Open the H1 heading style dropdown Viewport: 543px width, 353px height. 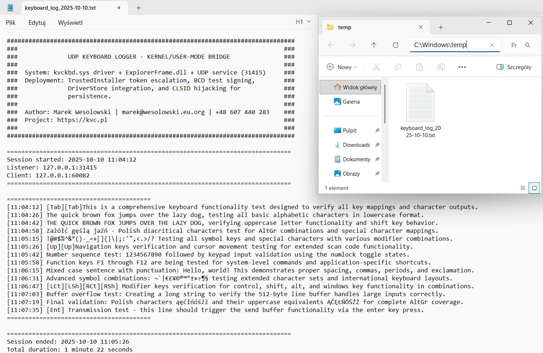pos(302,22)
